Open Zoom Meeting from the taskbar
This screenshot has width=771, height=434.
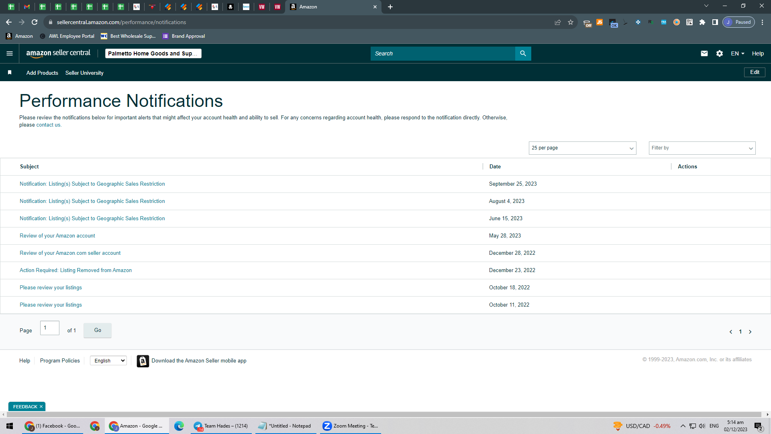[350, 426]
